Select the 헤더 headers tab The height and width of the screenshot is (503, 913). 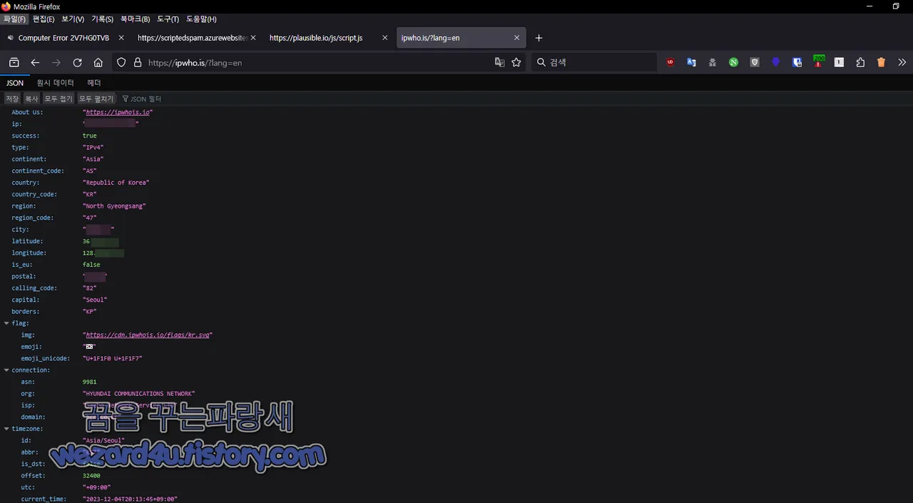tap(94, 83)
